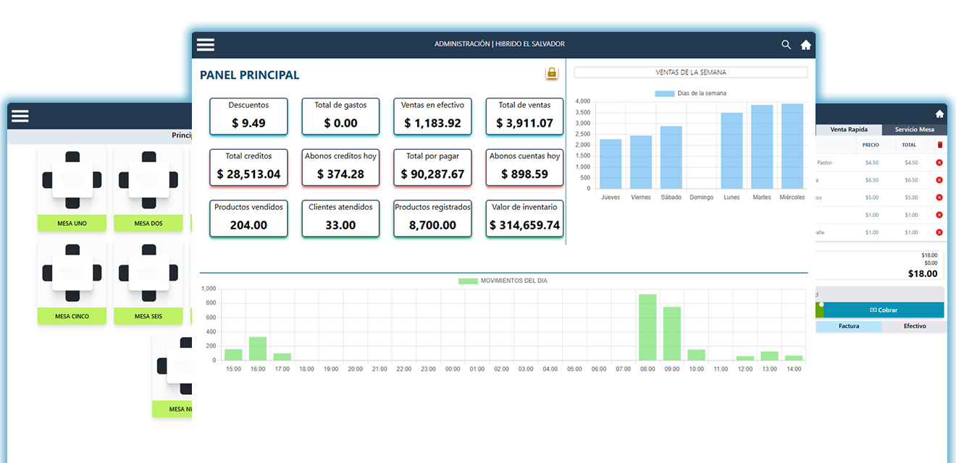Click the Total de ventas card
The height and width of the screenshot is (463, 956).
[x=524, y=116]
